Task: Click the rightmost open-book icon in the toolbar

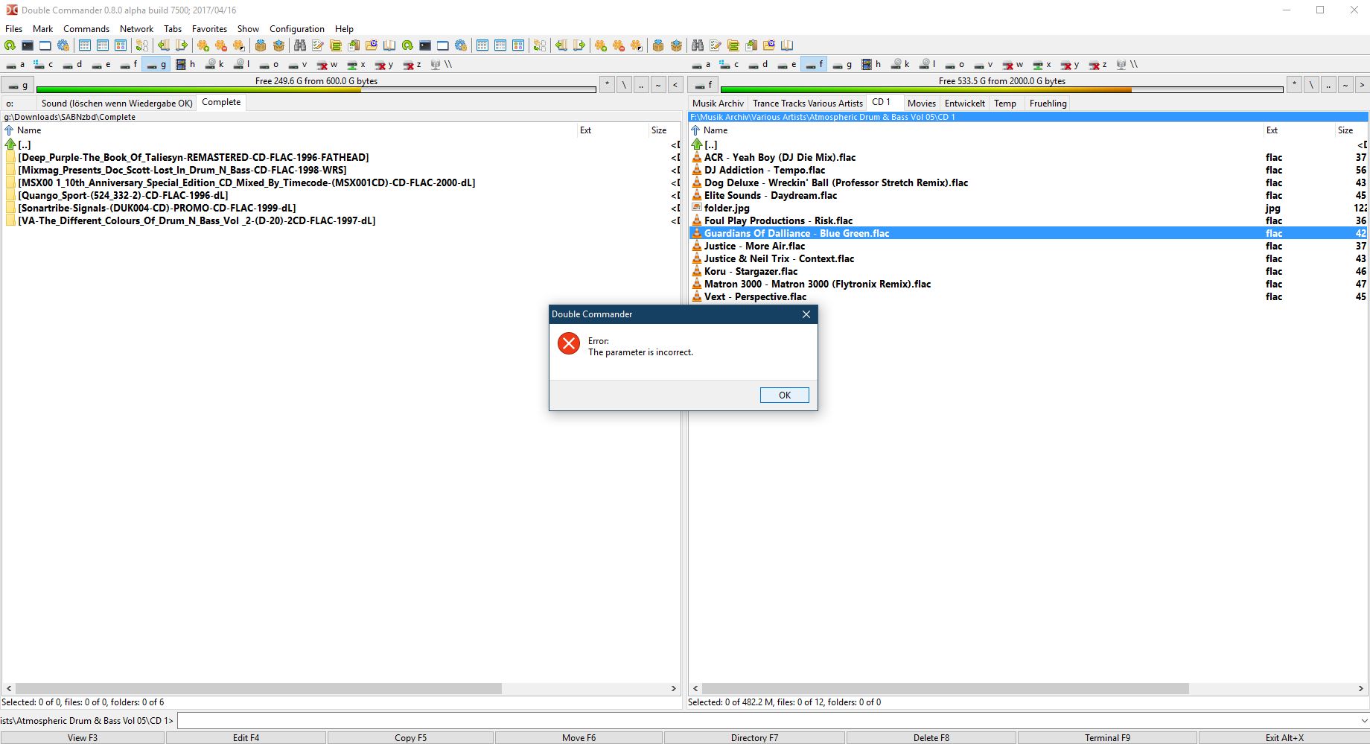Action: (x=787, y=45)
